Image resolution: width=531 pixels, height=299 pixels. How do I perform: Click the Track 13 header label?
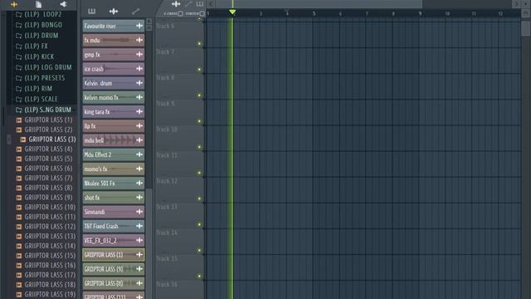(167, 207)
